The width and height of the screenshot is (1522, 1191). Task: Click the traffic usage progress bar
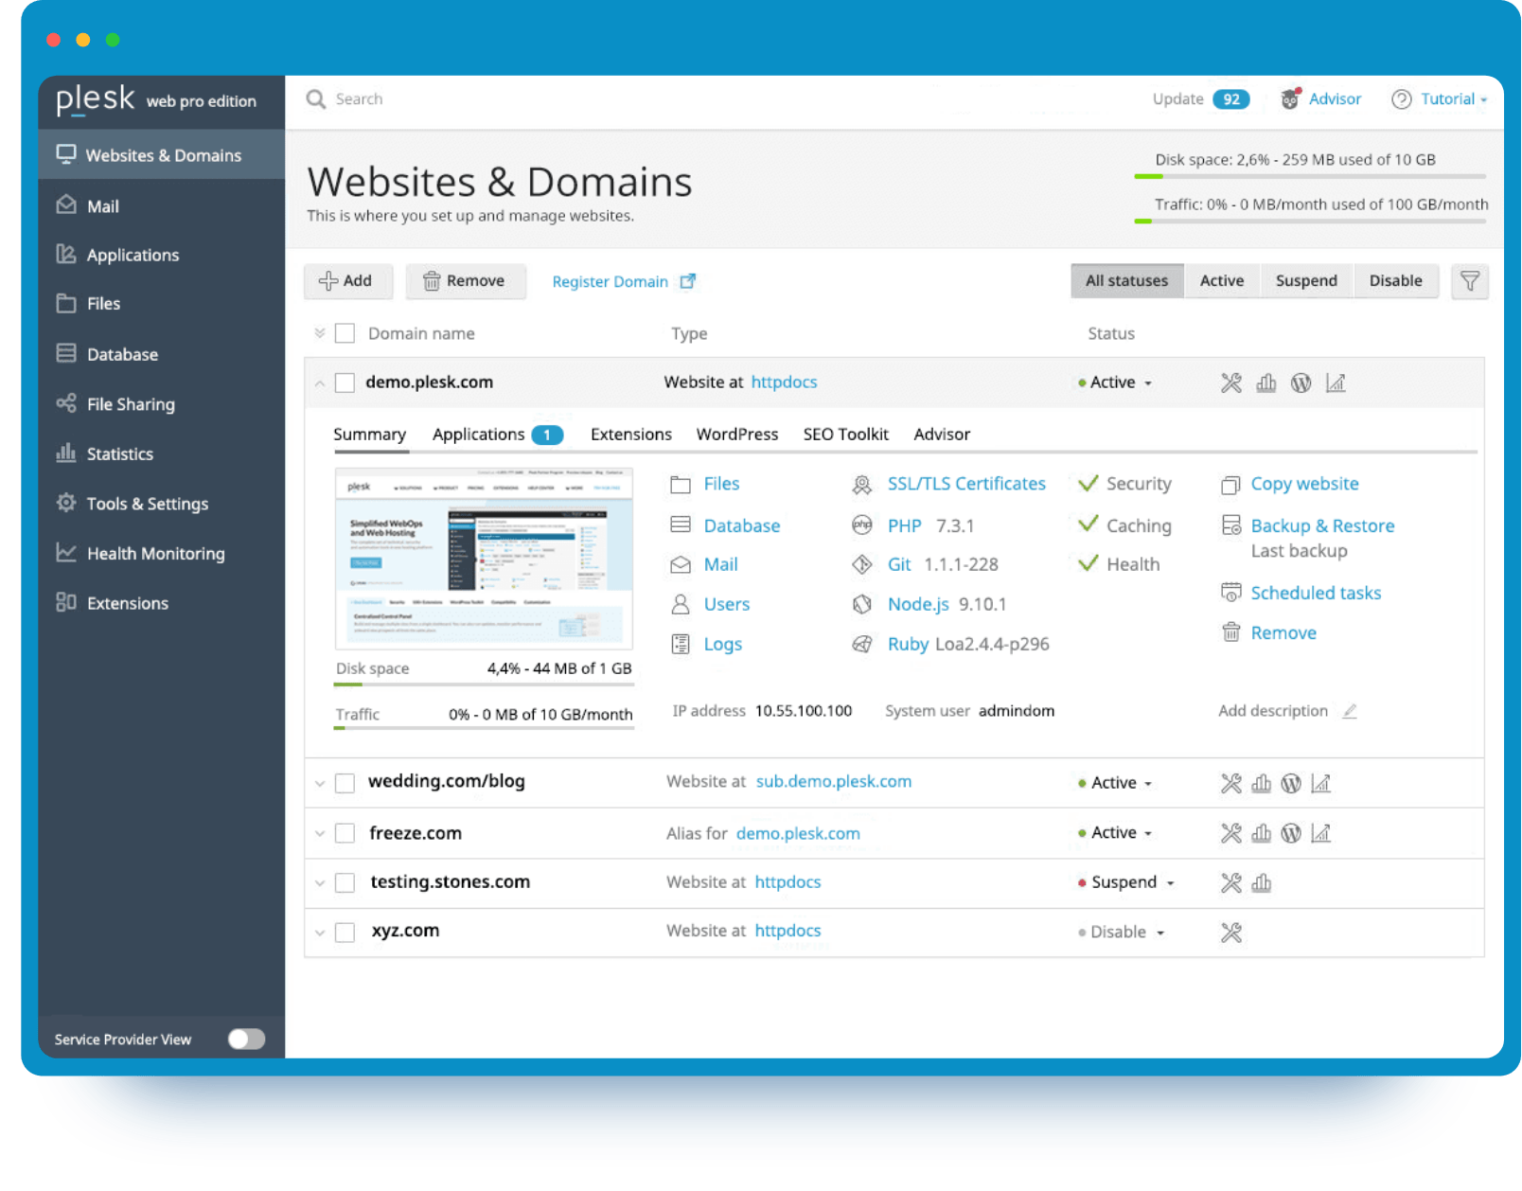click(x=1311, y=220)
